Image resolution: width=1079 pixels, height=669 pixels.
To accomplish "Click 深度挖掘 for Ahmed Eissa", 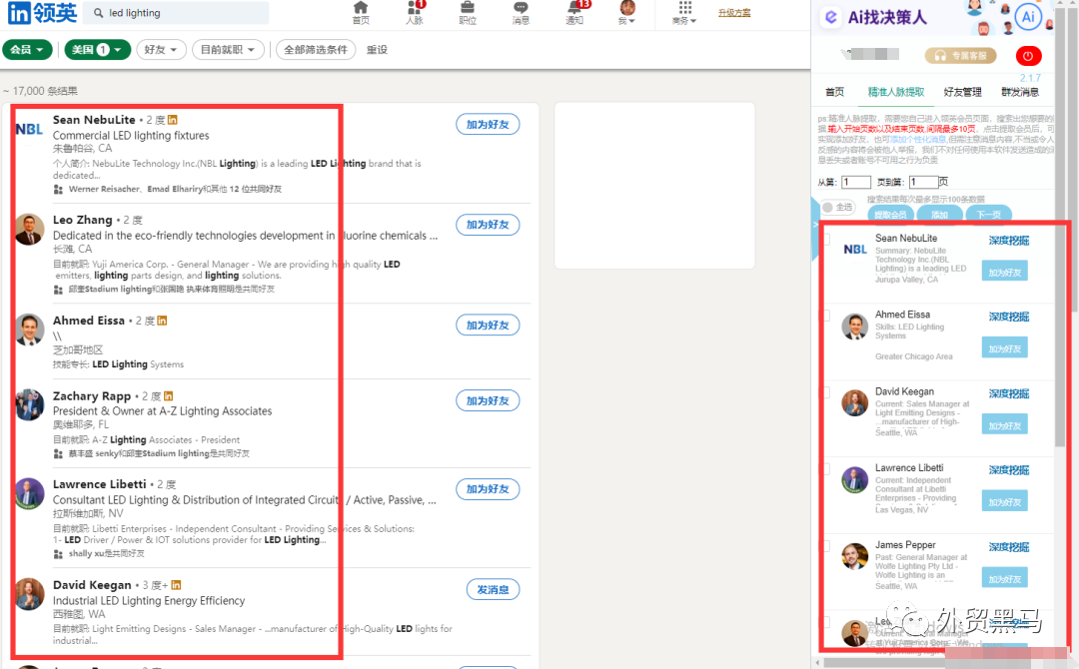I will (1009, 317).
